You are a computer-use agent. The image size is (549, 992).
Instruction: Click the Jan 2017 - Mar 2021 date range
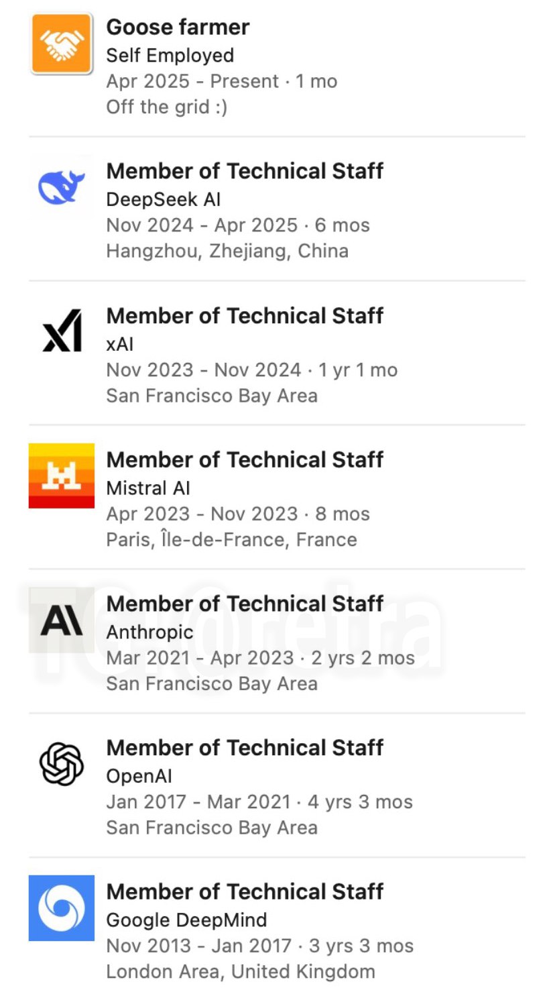[x=198, y=802]
